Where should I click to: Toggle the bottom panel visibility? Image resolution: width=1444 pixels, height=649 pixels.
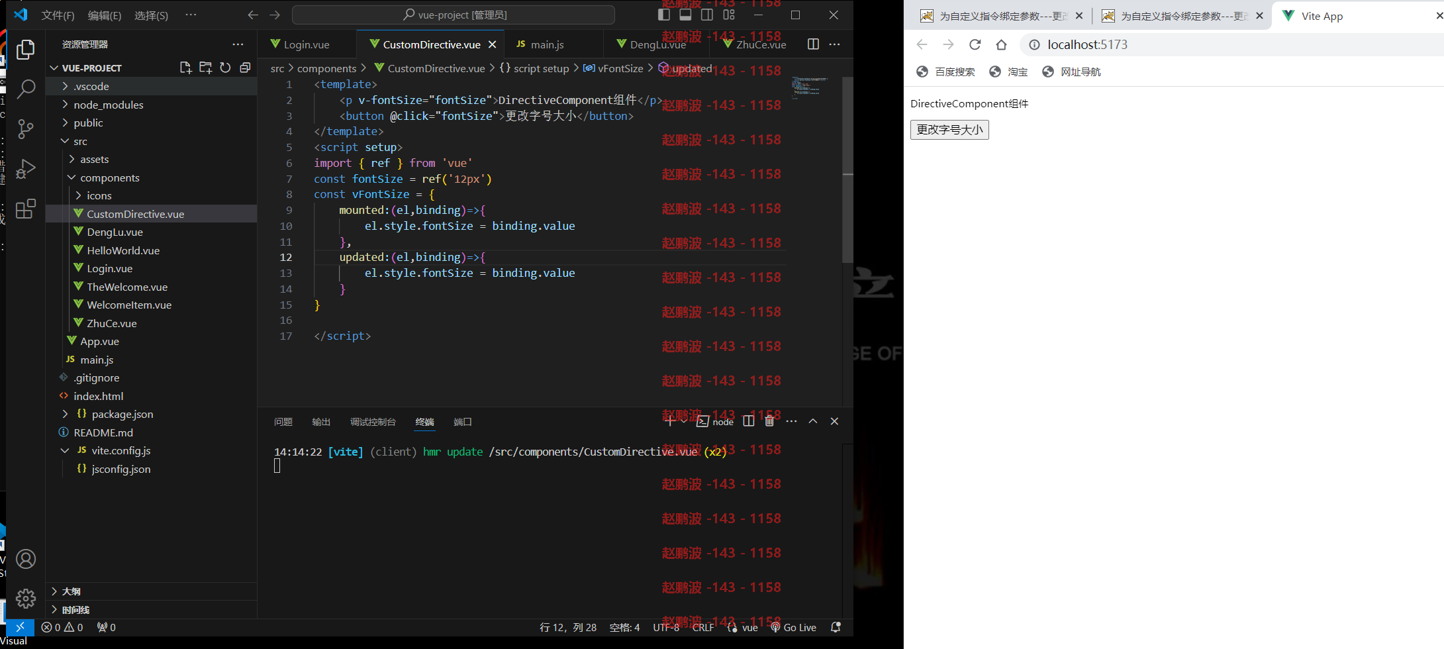coord(685,15)
